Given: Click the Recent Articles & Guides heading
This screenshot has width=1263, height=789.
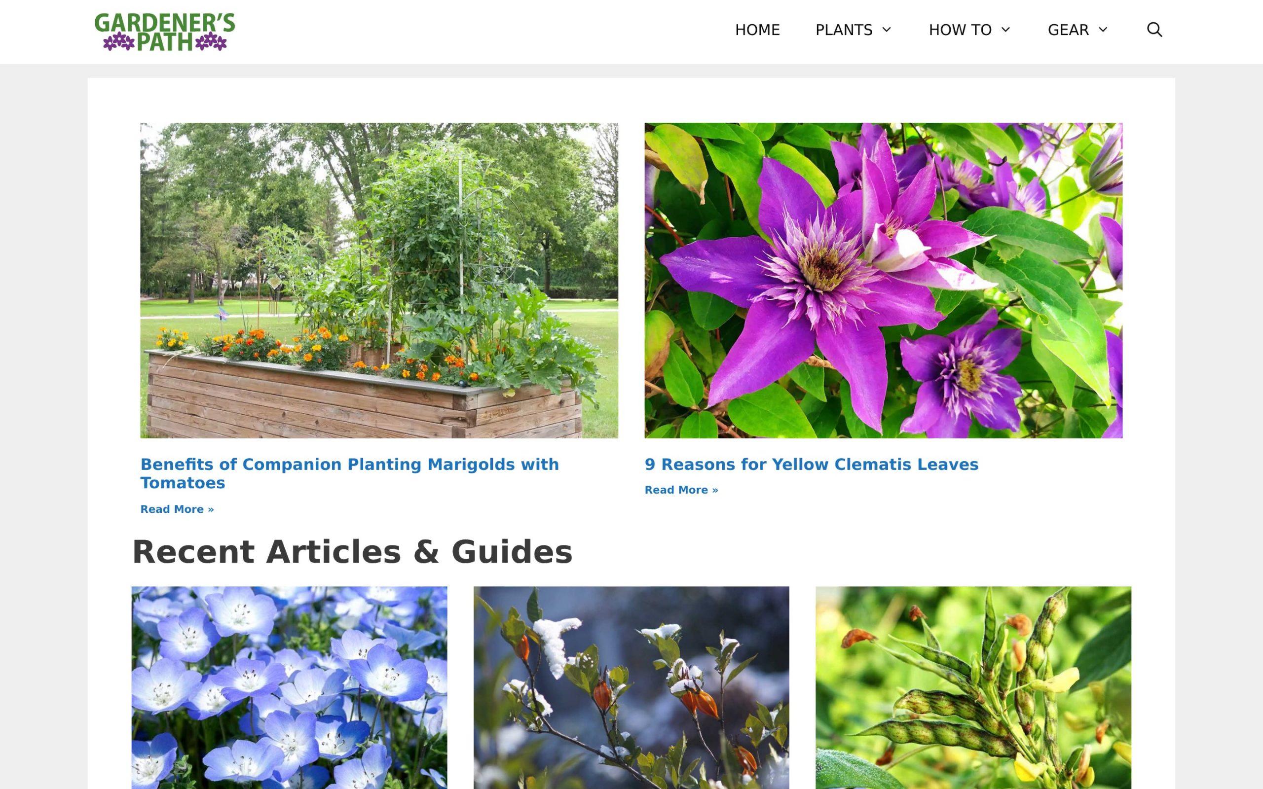Looking at the screenshot, I should (352, 552).
